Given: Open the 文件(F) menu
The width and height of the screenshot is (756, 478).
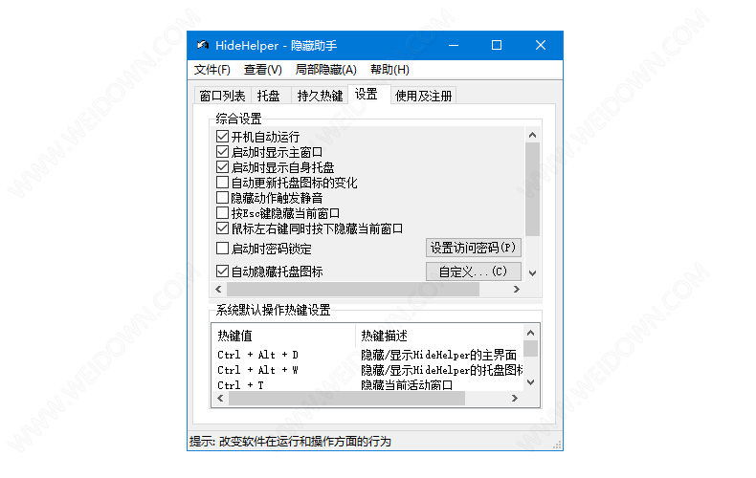Looking at the screenshot, I should point(212,70).
